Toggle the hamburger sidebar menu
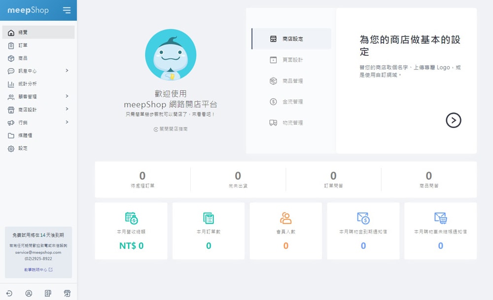 click(67, 10)
